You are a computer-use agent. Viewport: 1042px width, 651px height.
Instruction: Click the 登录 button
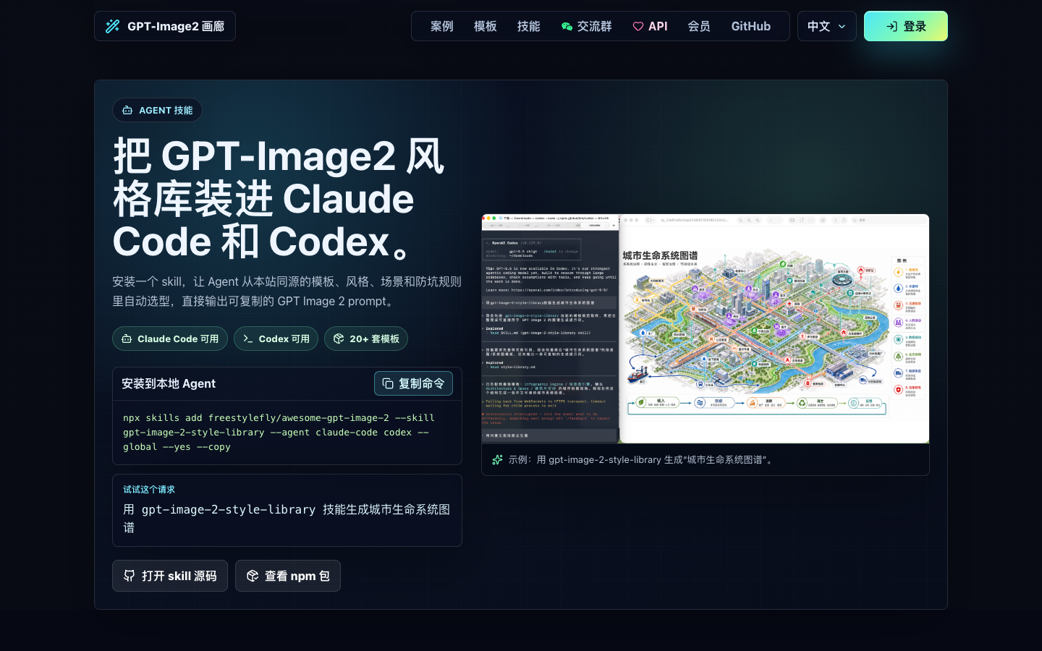(906, 26)
